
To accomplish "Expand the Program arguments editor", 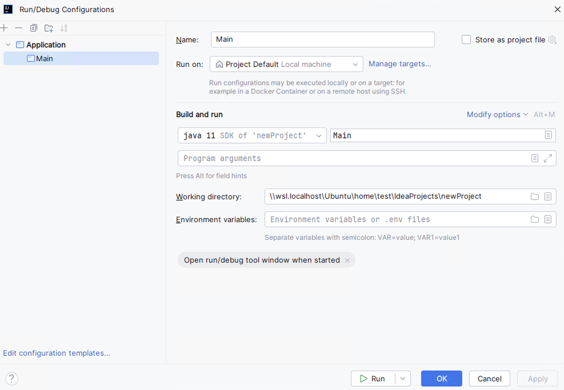I will [x=548, y=158].
